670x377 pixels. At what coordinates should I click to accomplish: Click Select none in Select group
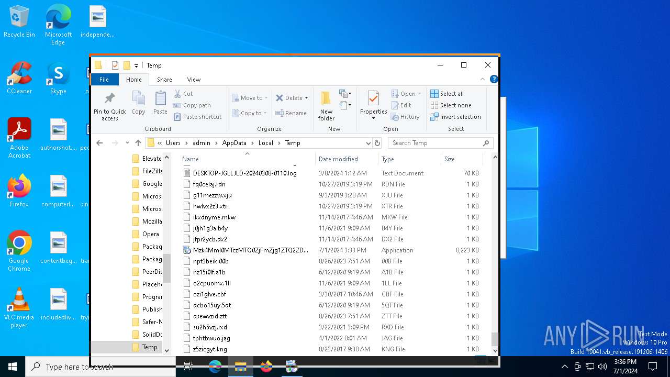point(451,105)
